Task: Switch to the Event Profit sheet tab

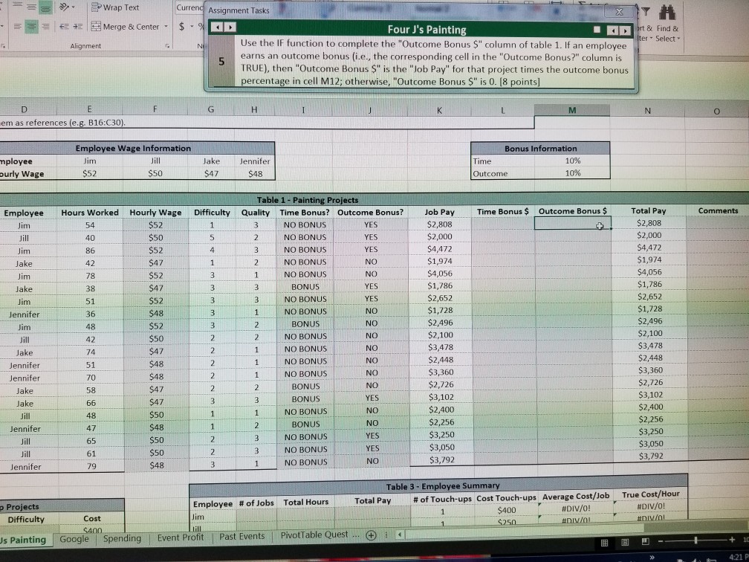Action: (180, 537)
